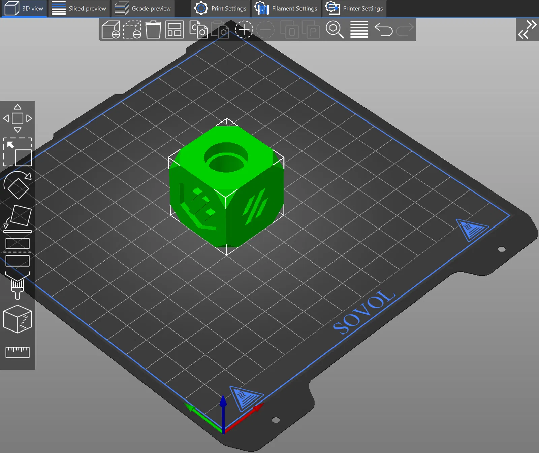Click the Split to objects icon
The image size is (539, 453).
click(x=289, y=30)
